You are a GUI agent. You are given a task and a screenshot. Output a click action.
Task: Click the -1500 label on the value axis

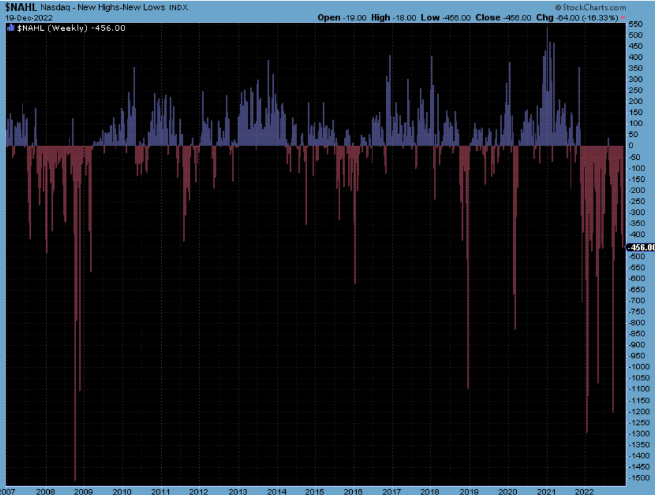[637, 478]
